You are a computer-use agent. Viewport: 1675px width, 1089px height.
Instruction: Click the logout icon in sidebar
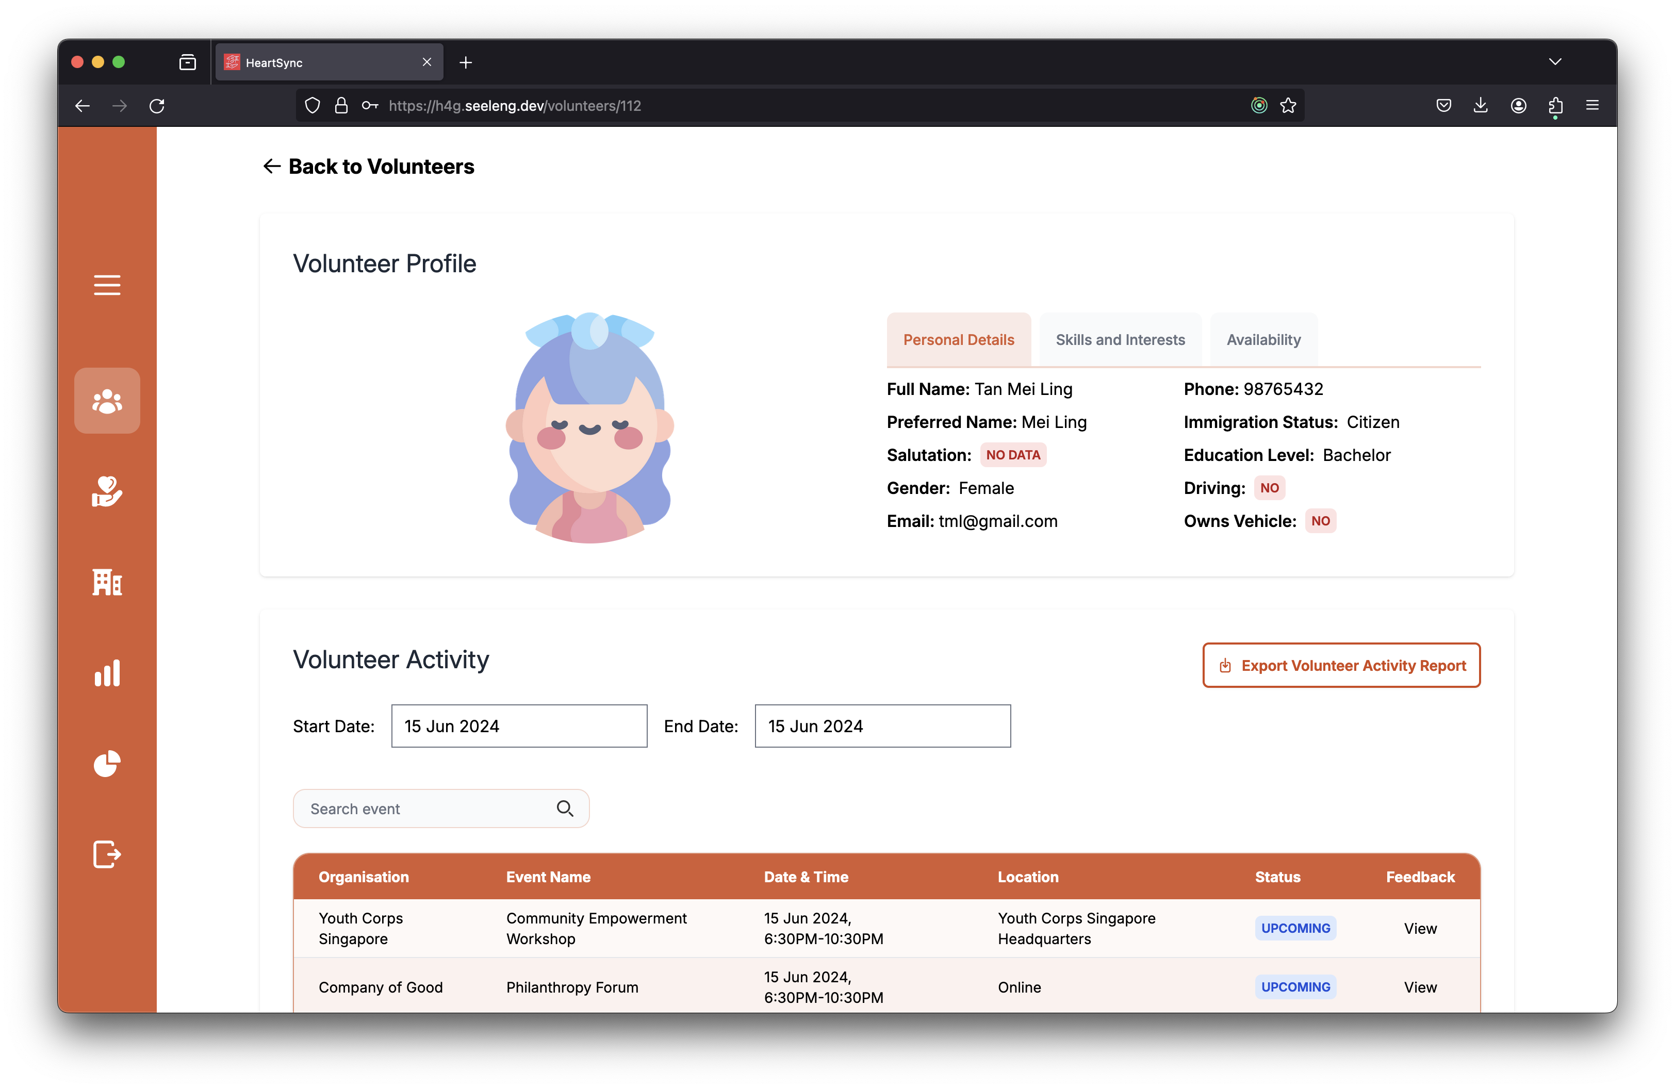[x=107, y=854]
